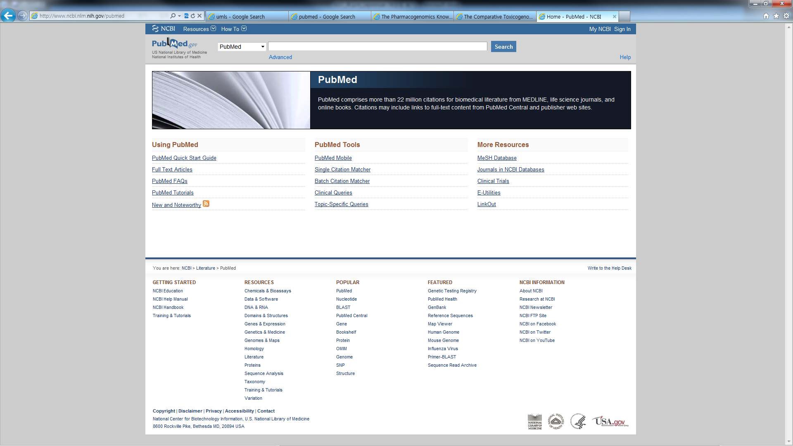This screenshot has width=793, height=446.
Task: Click the MeSH Database link
Action: (497, 158)
